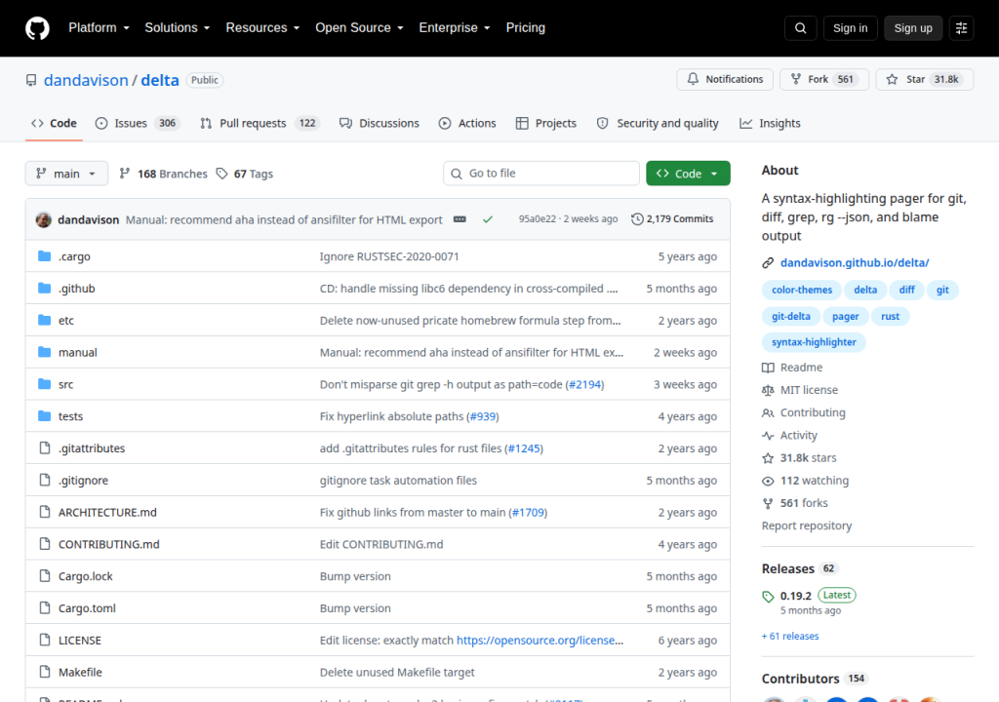Open dandavison.github.io/delta/ link
This screenshot has width=999, height=702.
point(855,262)
